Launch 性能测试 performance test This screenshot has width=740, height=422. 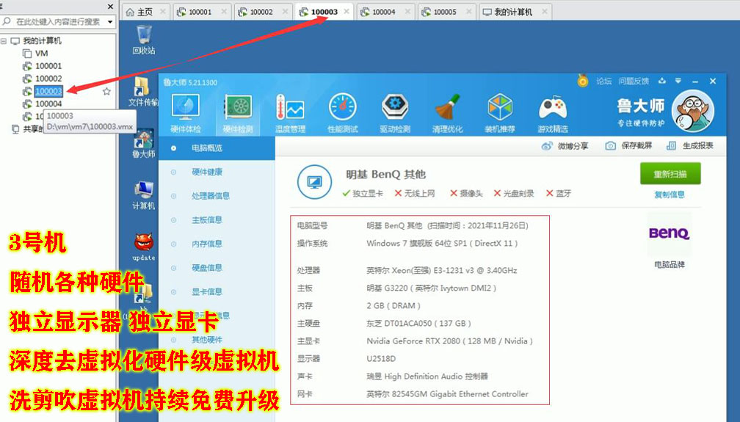click(x=343, y=113)
